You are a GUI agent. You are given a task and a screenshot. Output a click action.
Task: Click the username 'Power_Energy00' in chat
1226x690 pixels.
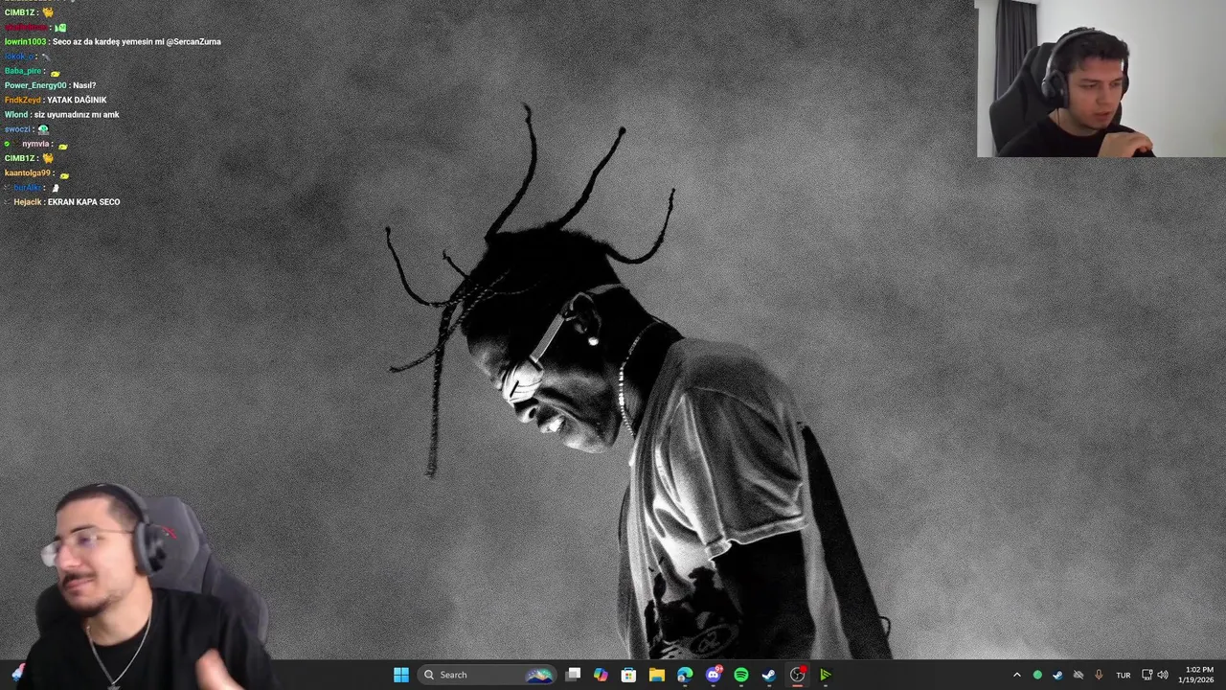pyautogui.click(x=35, y=85)
